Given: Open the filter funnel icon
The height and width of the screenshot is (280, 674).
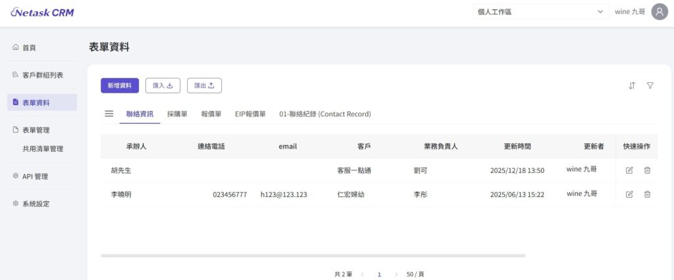Looking at the screenshot, I should (x=650, y=85).
